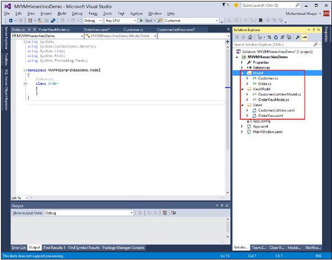Open the File menu
Image resolution: width=332 pixels, height=260 pixels.
click(7, 13)
